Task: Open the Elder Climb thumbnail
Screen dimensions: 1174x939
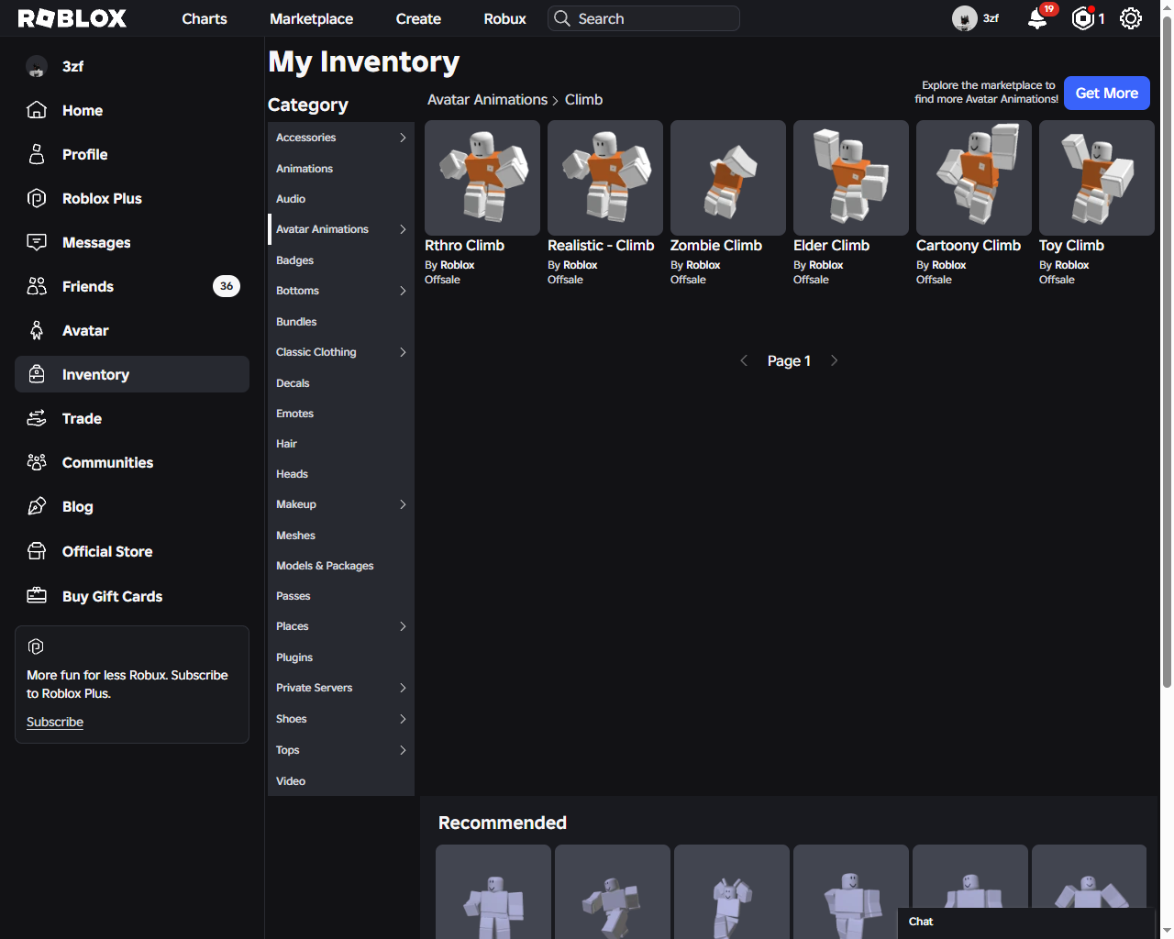Action: click(x=851, y=178)
